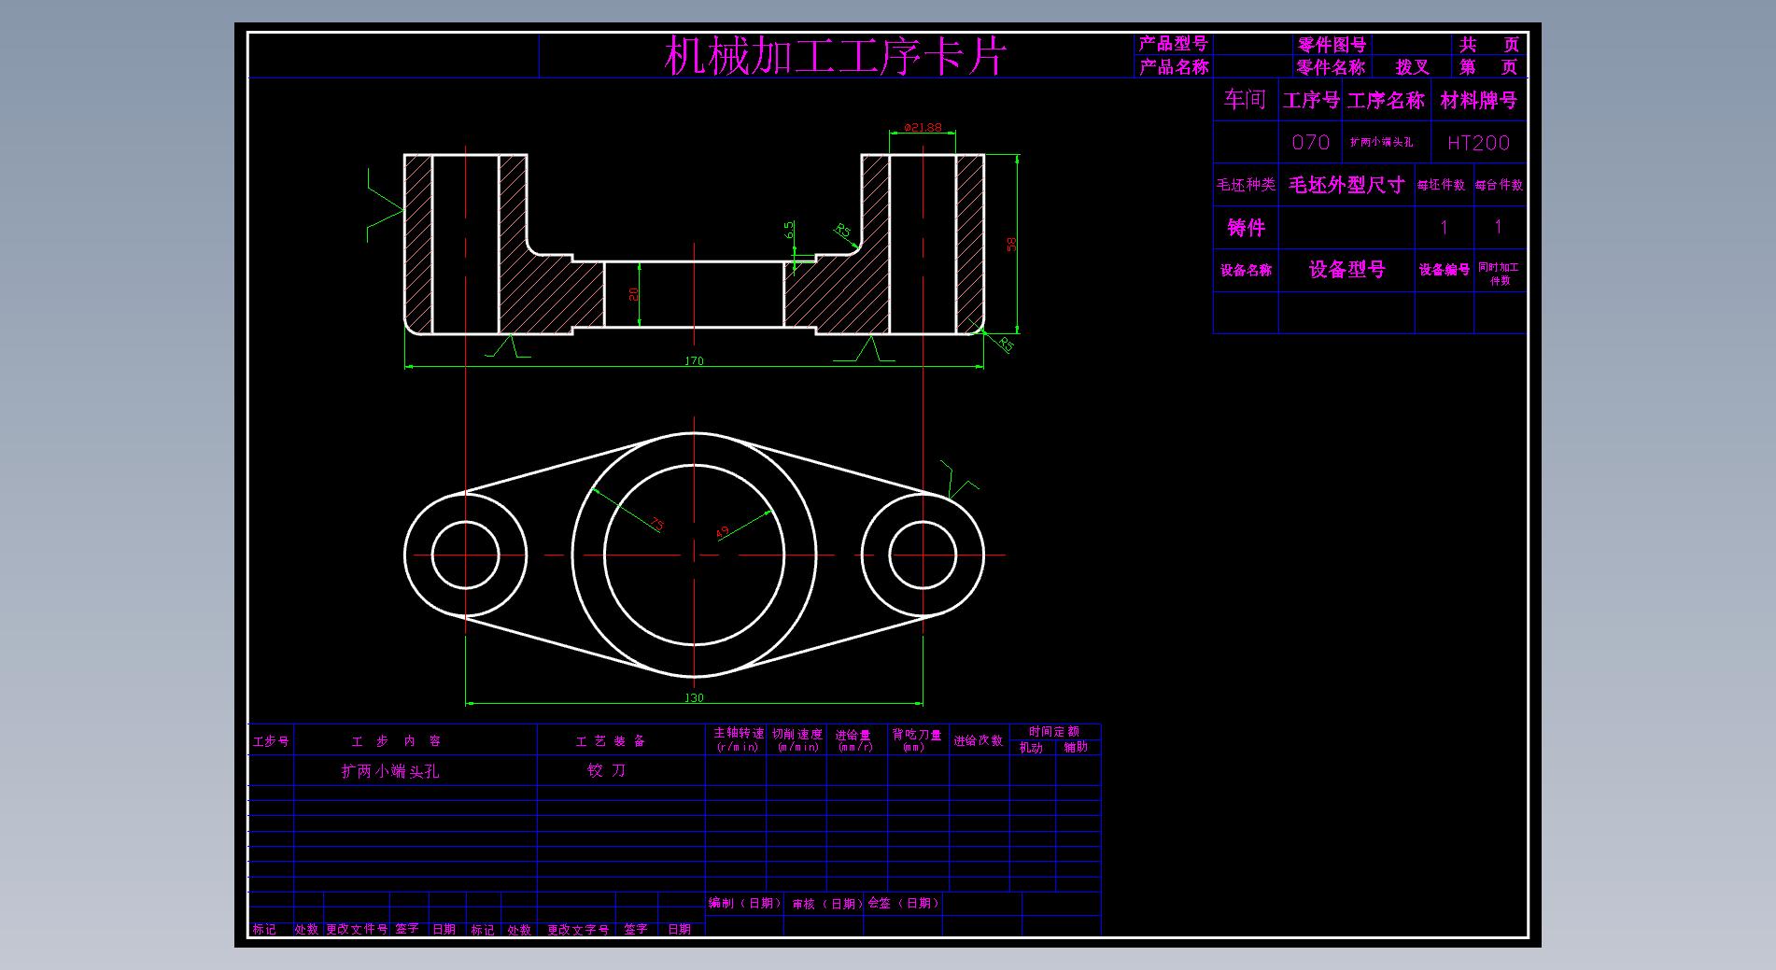Select the '会签(日期)' cell
This screenshot has height=970, width=1776.
903,903
